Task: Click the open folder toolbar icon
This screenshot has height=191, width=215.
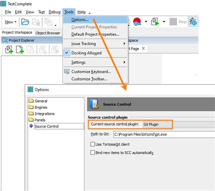Action: pyautogui.click(x=25, y=22)
